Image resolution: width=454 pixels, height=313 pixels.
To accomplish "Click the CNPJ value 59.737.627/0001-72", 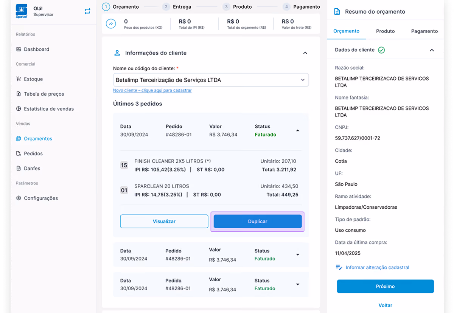I will [x=358, y=138].
